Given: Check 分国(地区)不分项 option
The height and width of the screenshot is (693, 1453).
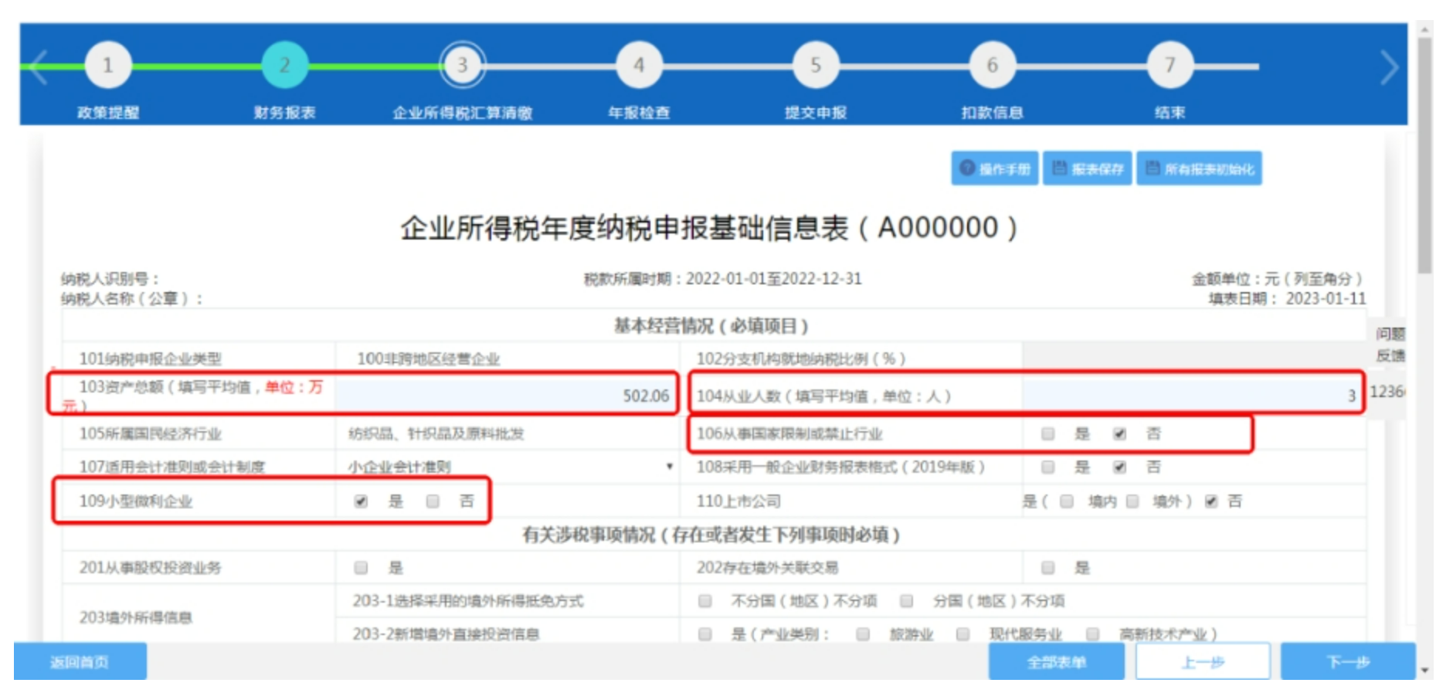Looking at the screenshot, I should coord(906,601).
